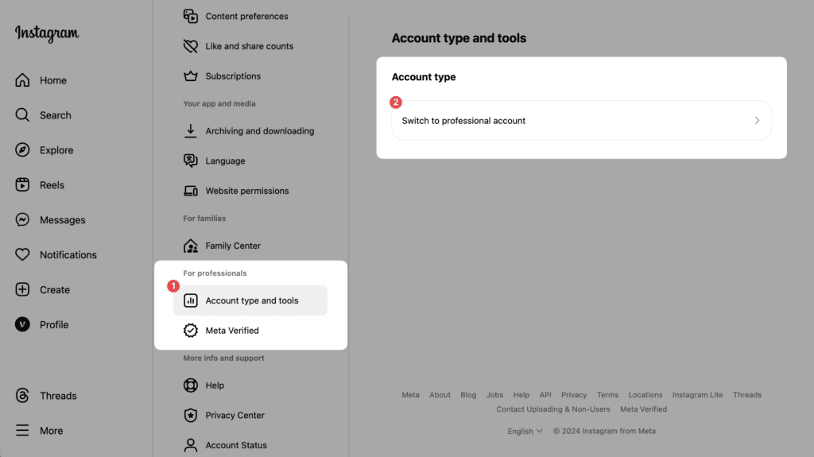This screenshot has width=814, height=457.
Task: Open Threads via its logo icon
Action: [22, 395]
